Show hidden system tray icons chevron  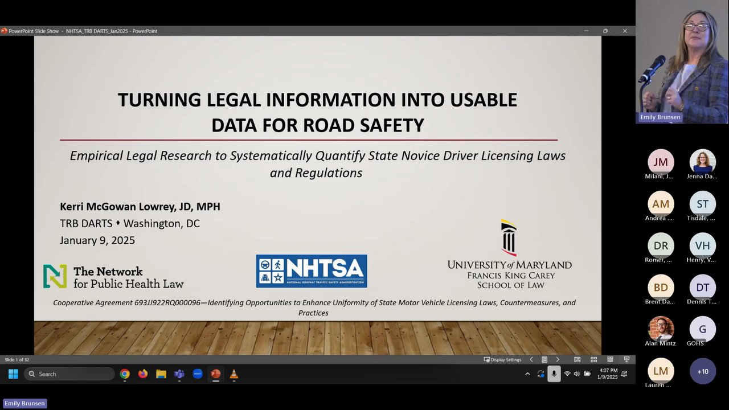(x=527, y=374)
